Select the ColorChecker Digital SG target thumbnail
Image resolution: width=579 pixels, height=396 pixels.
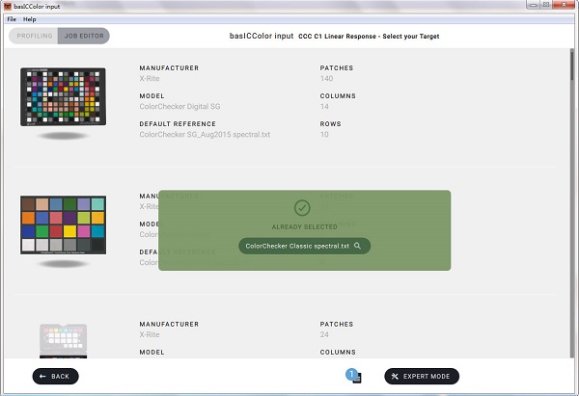(x=63, y=97)
